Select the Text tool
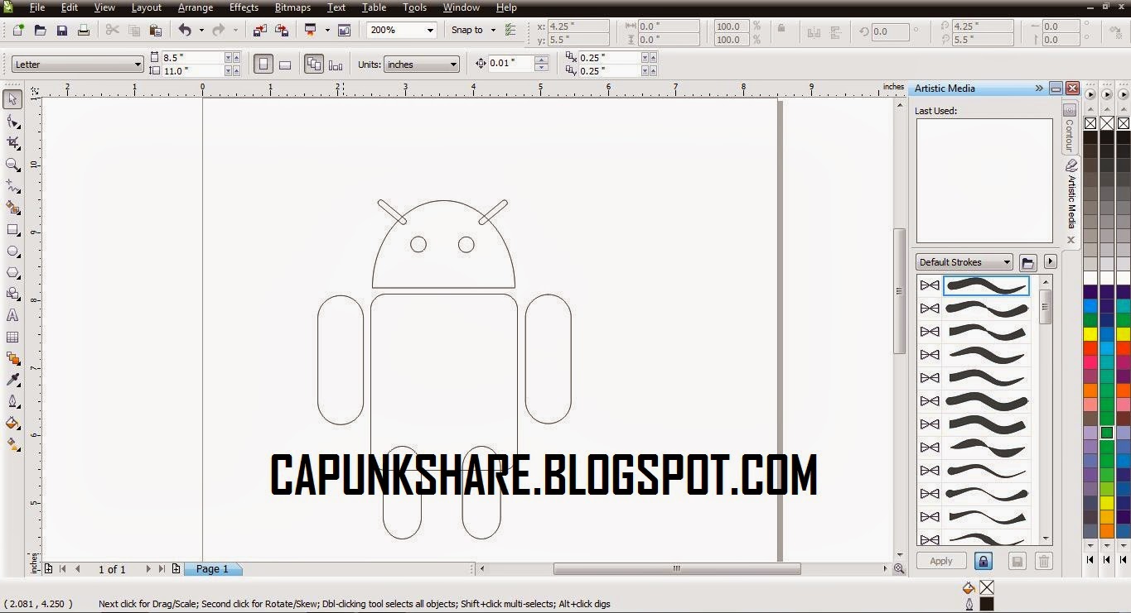1131x613 pixels. pos(12,315)
